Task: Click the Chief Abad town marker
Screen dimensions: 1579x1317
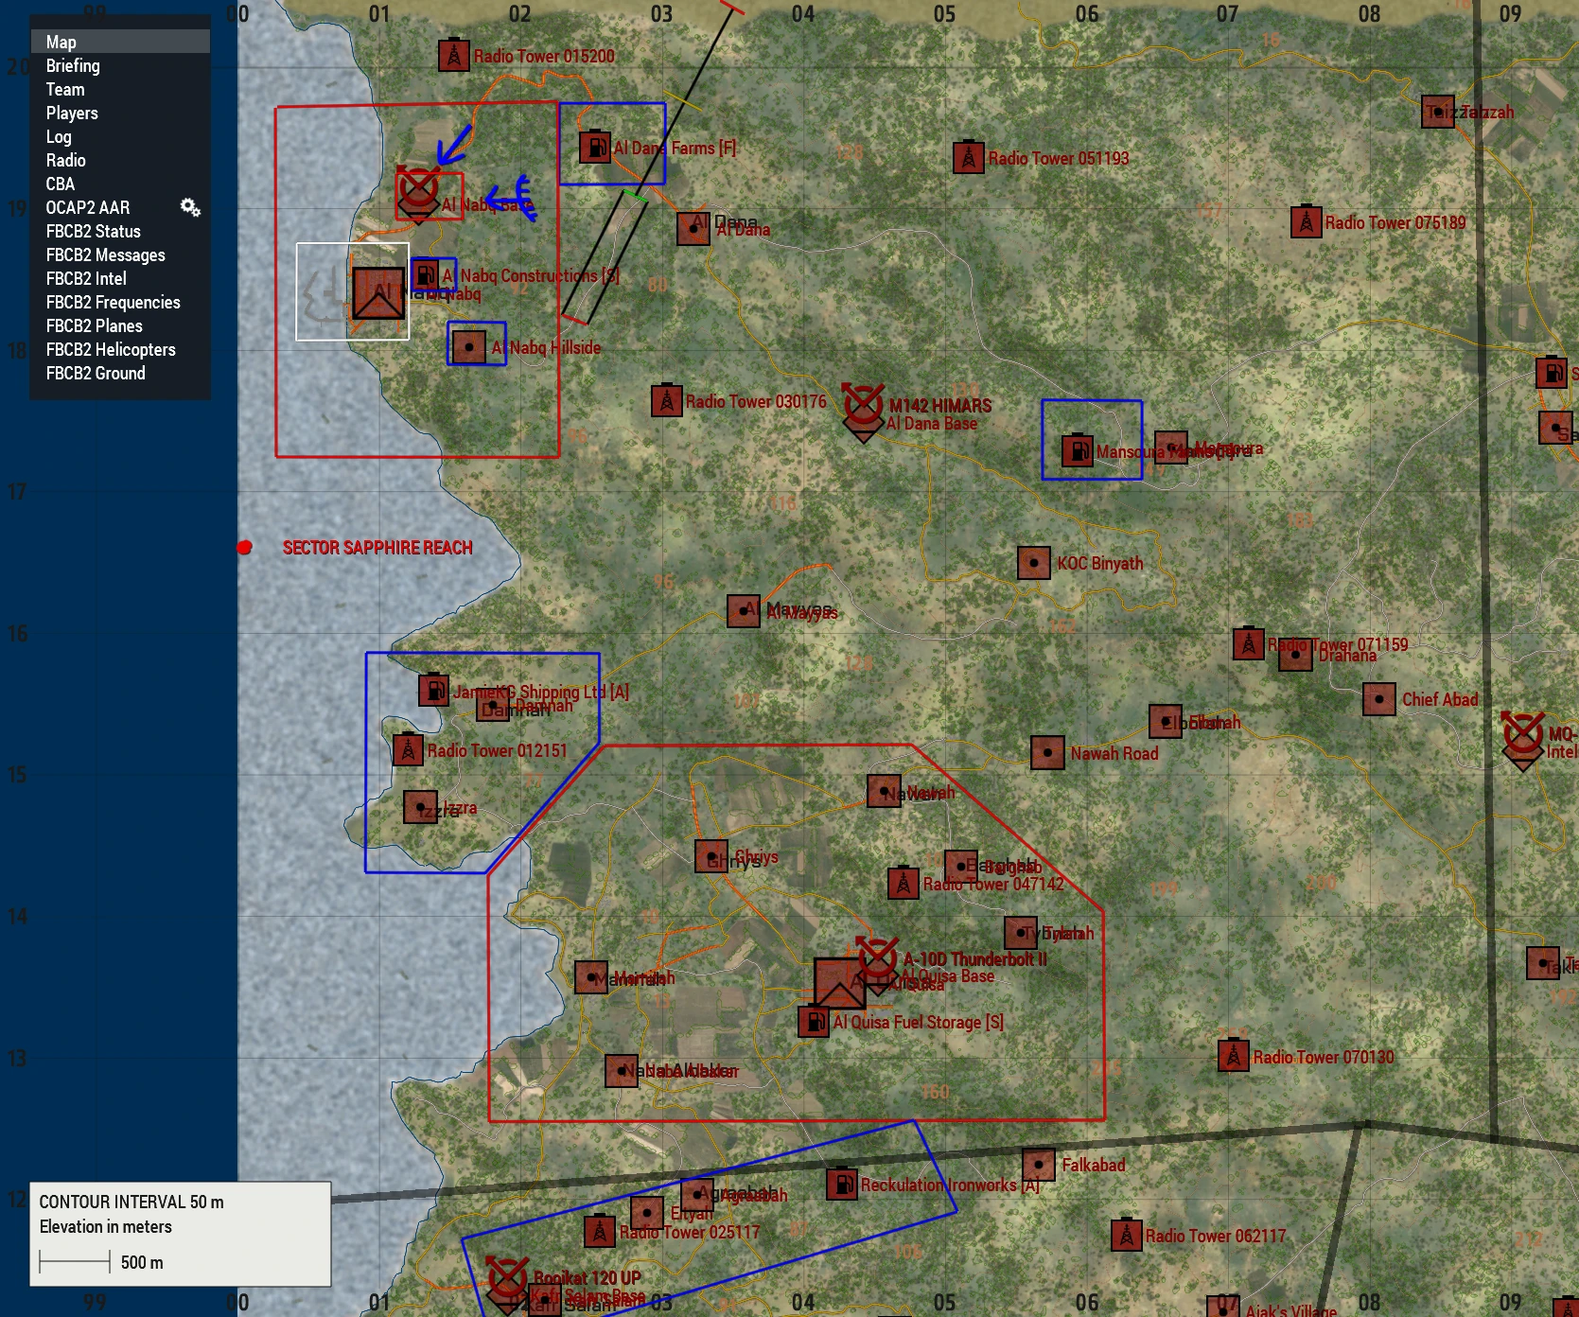Action: 1379,700
